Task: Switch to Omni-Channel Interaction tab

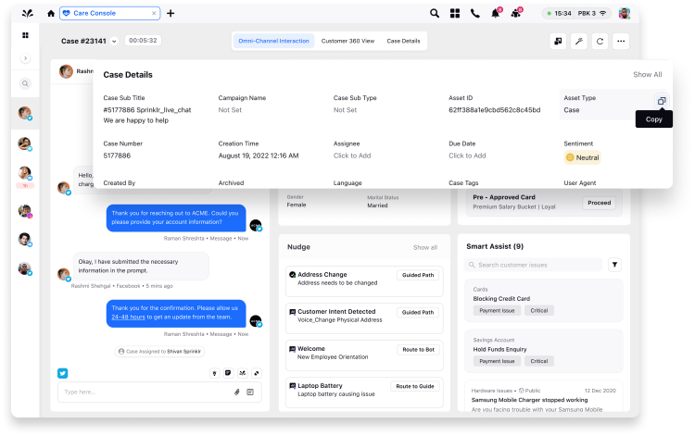Action: 273,41
